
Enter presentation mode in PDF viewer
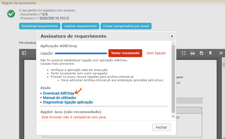184,53
